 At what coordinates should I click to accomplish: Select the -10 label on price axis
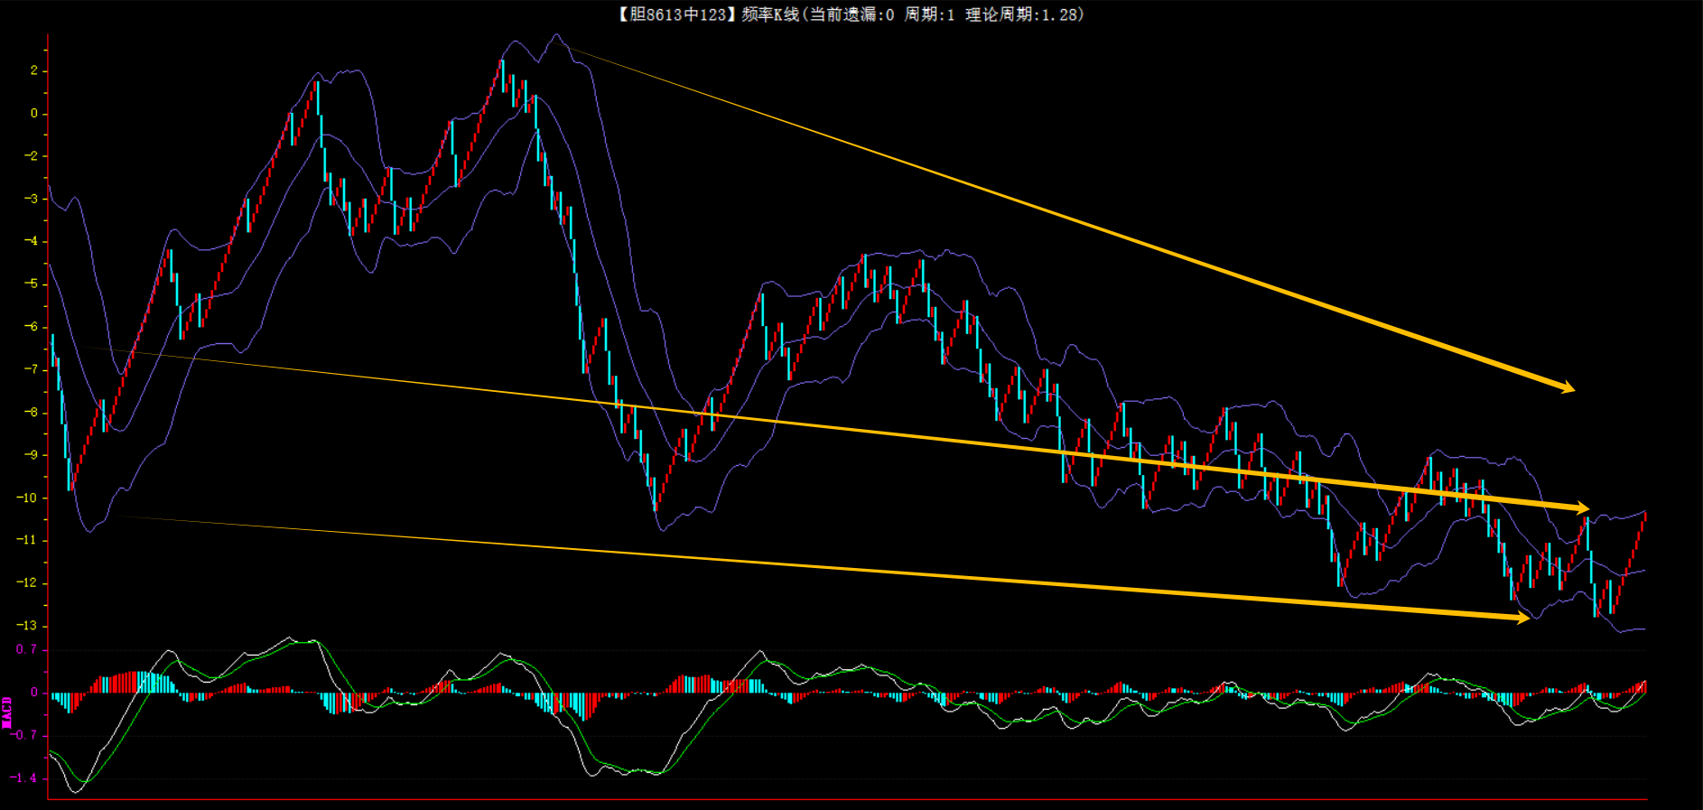[x=27, y=498]
